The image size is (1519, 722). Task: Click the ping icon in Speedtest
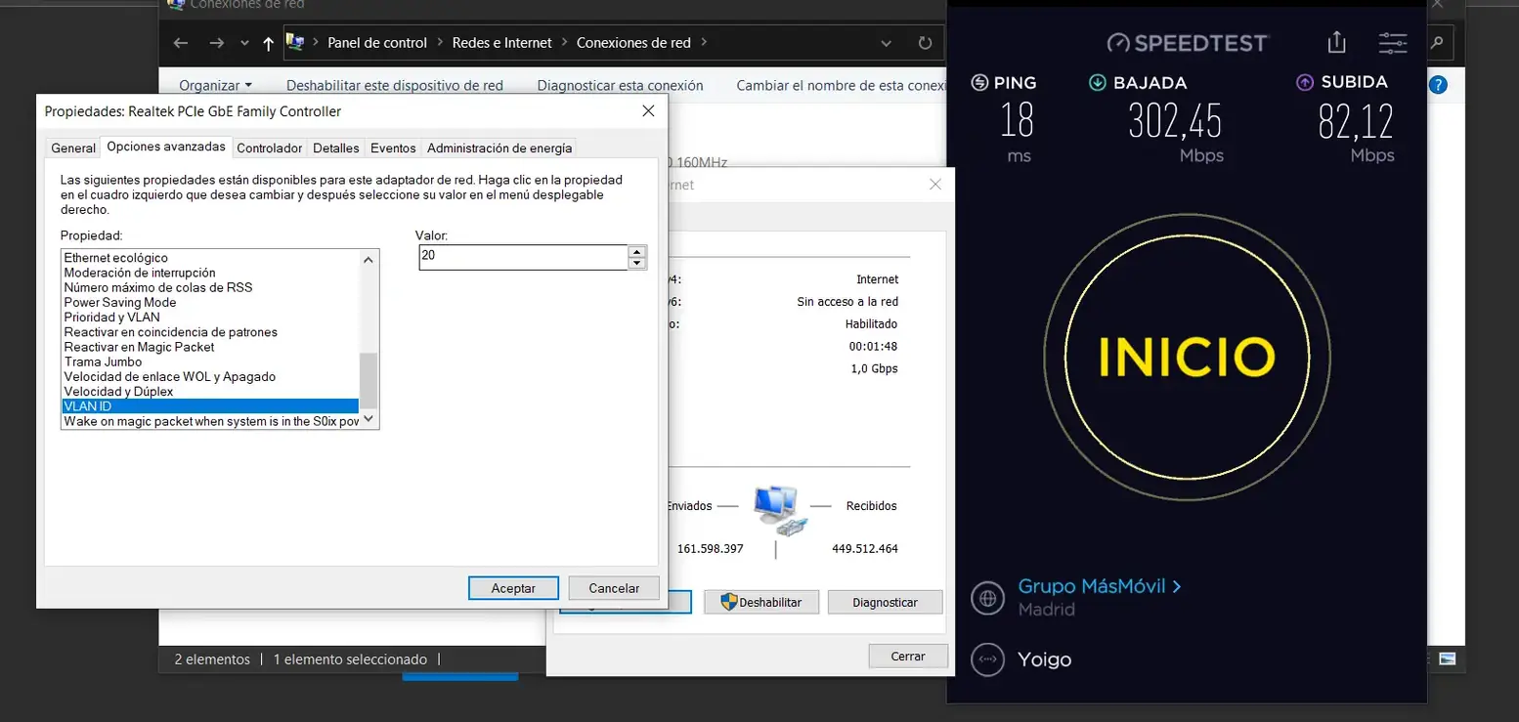(979, 83)
